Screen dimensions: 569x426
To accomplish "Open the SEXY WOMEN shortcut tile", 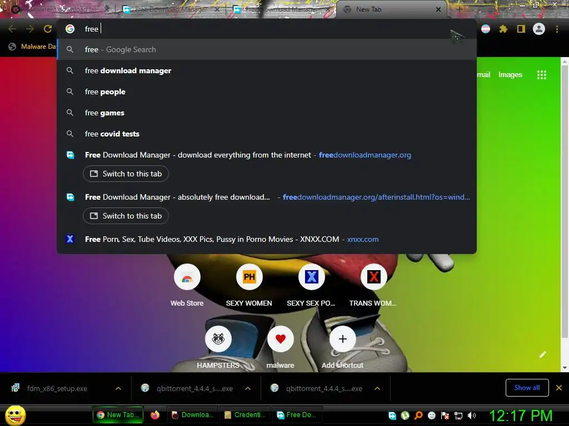I will (x=249, y=286).
